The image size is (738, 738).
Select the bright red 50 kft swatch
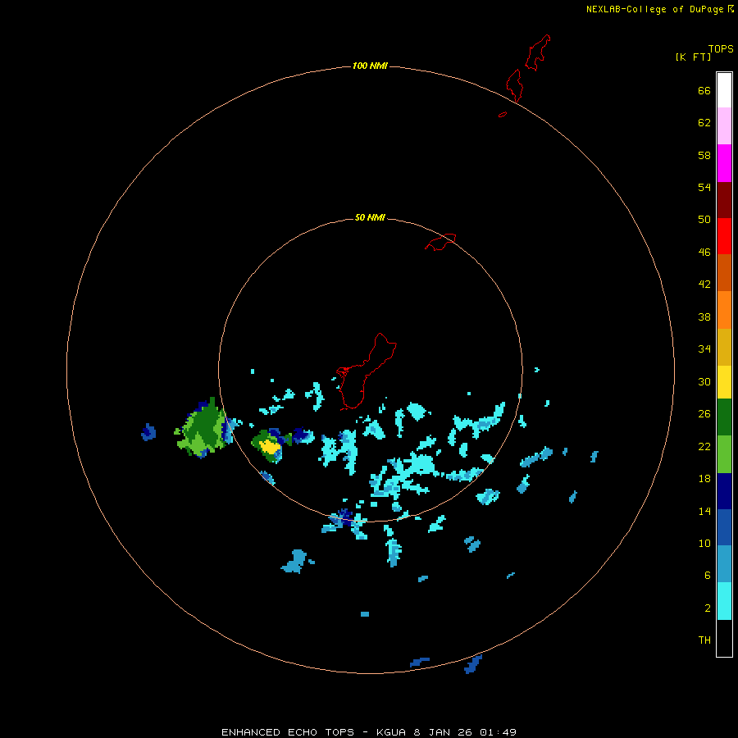(724, 236)
